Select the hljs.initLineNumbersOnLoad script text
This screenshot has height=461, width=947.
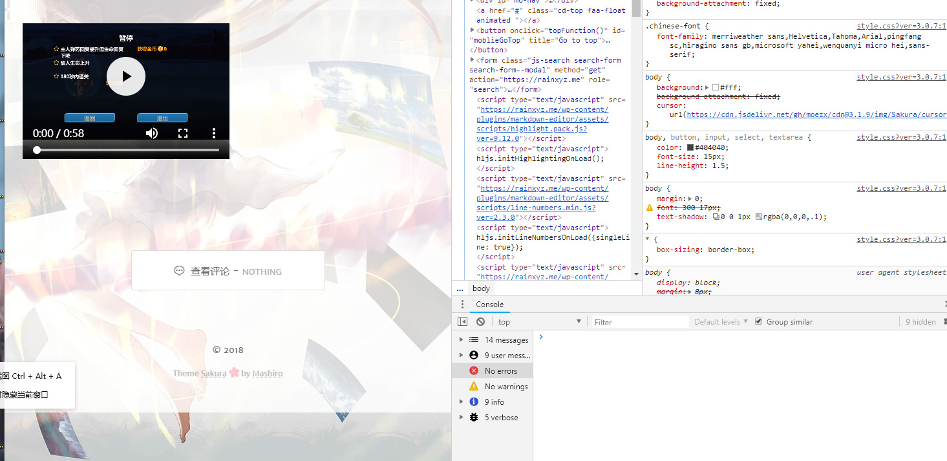click(553, 242)
